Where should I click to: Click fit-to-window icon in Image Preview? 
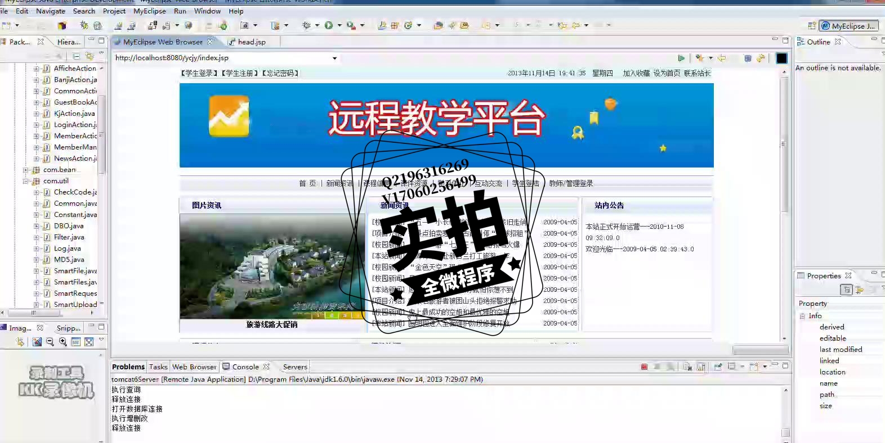coord(89,342)
